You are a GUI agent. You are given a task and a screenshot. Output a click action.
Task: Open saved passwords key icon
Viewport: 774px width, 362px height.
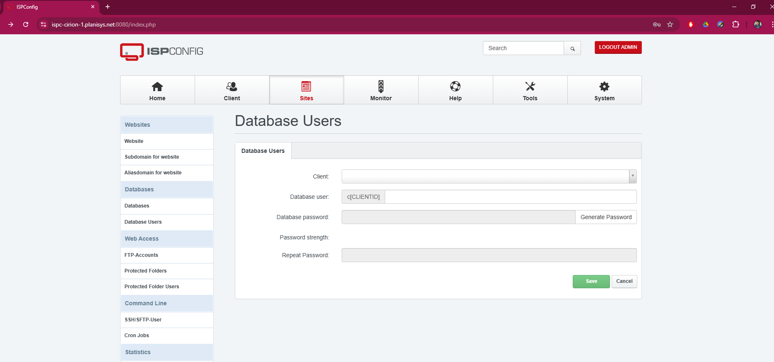(657, 24)
